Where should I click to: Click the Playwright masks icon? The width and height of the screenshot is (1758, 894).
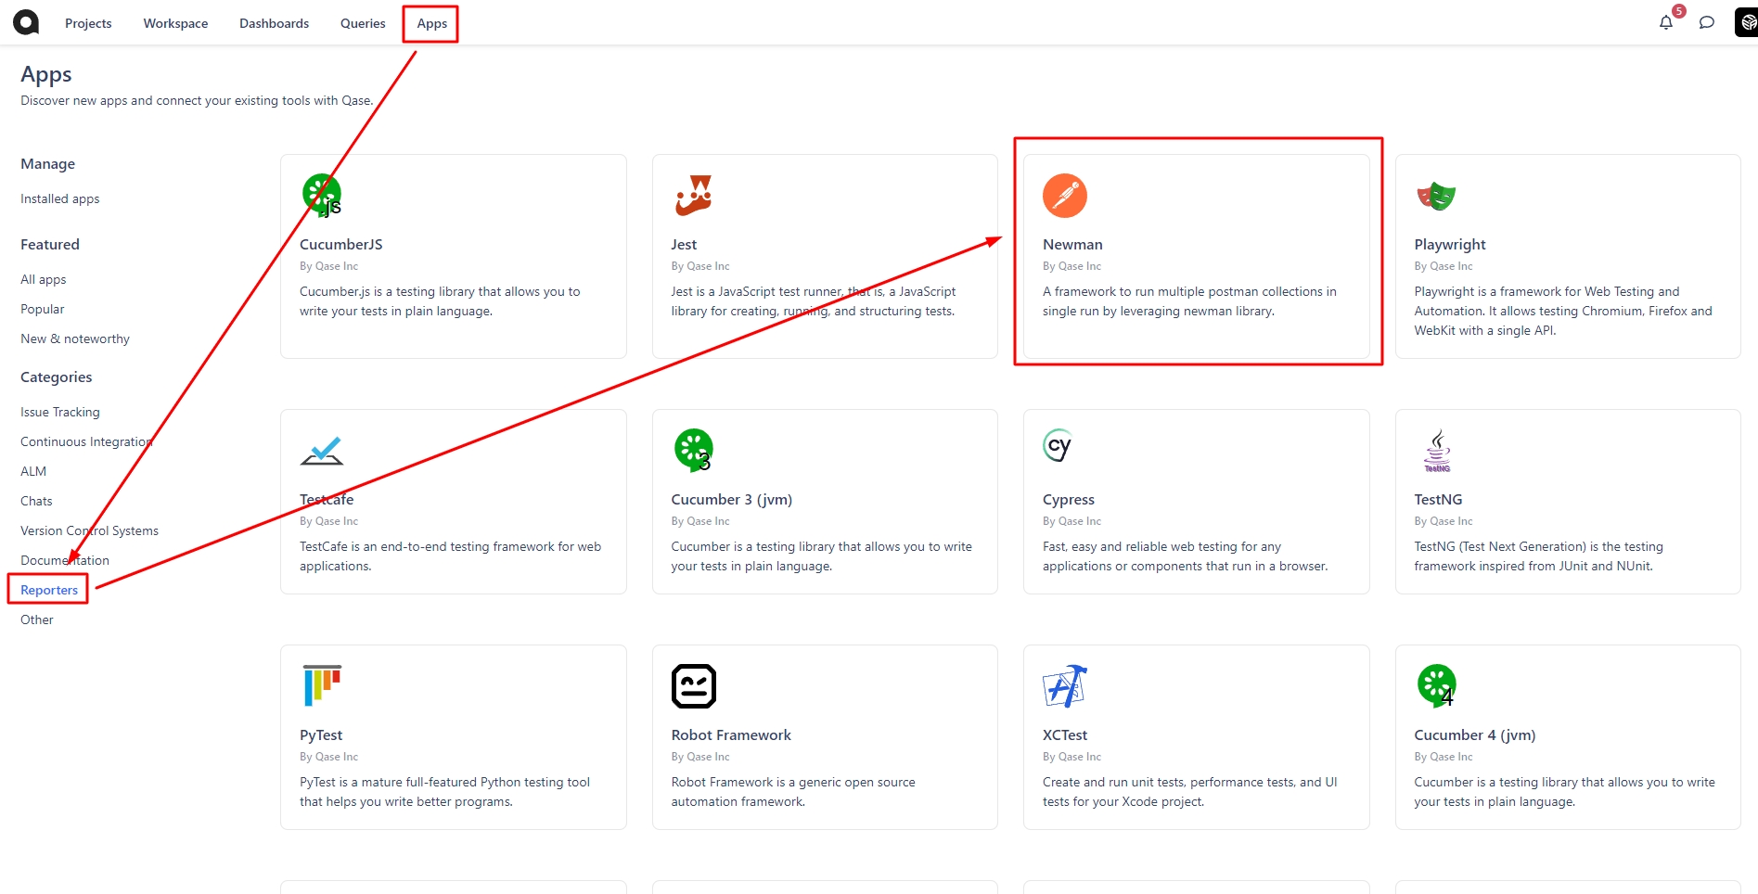click(1435, 196)
